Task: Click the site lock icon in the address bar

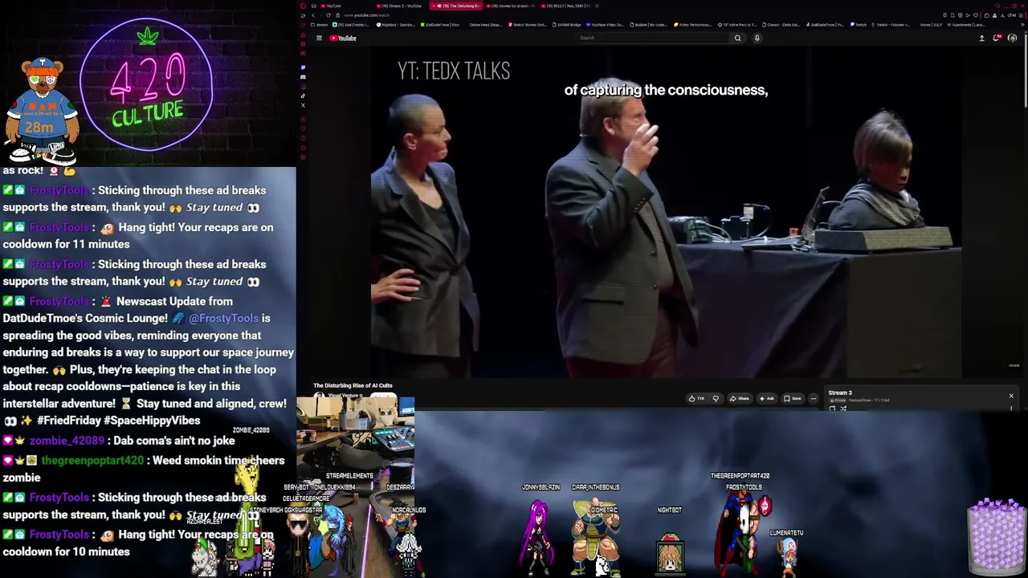Action: (338, 15)
